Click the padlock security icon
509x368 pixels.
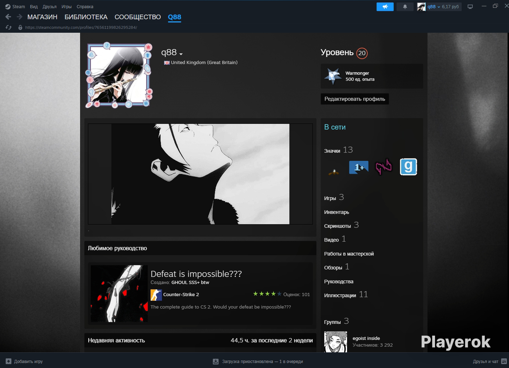pos(20,27)
